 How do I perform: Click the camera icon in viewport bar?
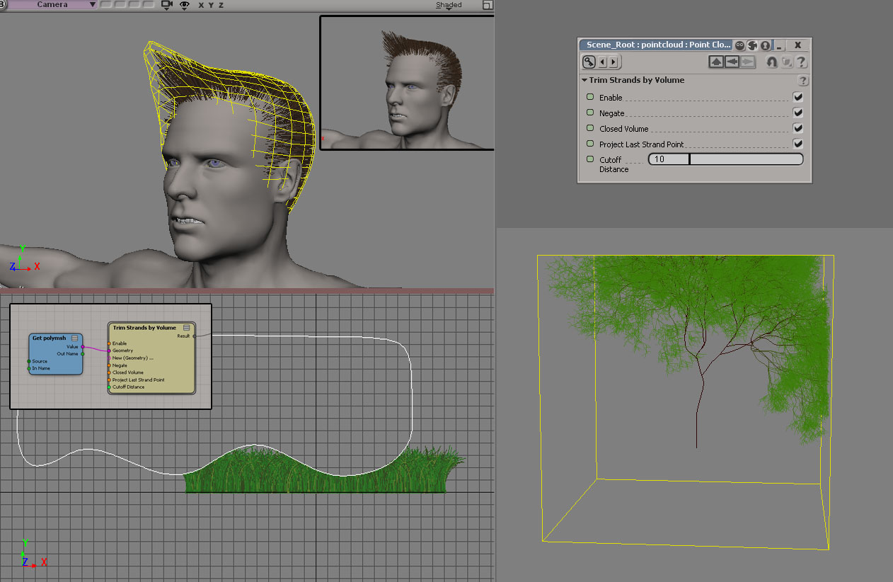coord(167,5)
